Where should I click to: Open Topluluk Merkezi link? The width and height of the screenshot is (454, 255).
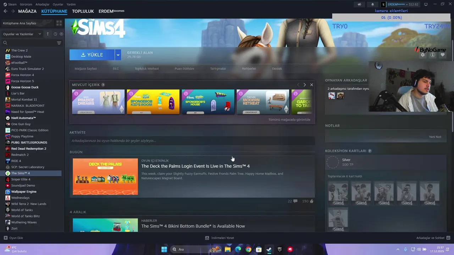(x=146, y=69)
